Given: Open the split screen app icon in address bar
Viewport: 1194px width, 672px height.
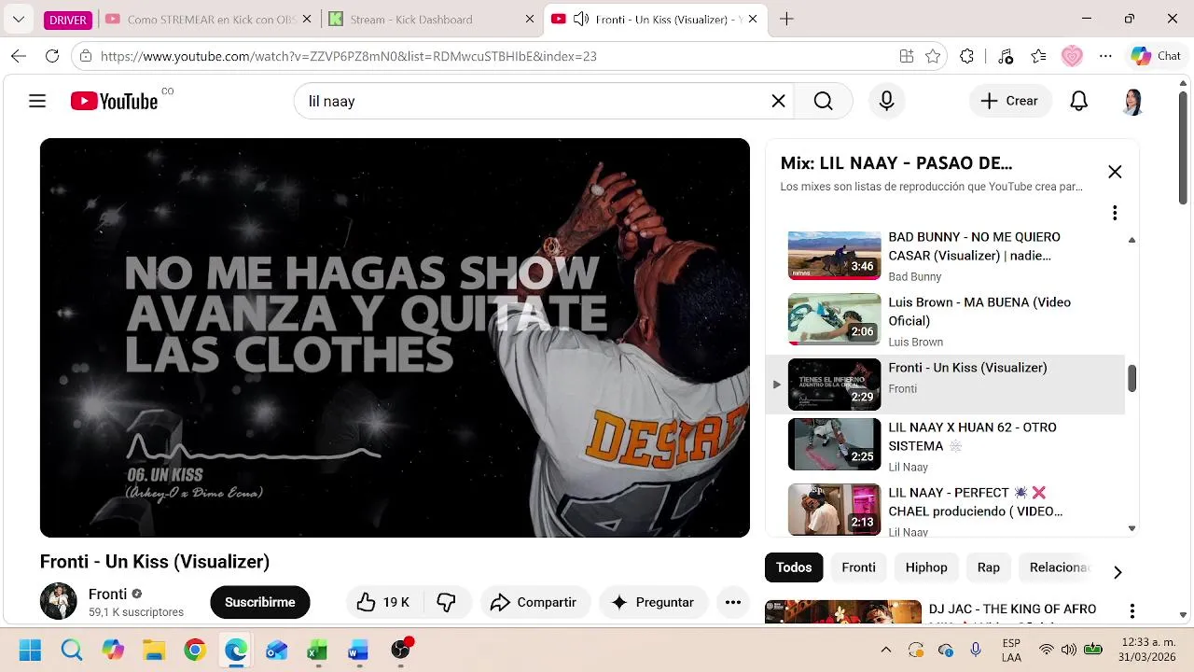Looking at the screenshot, I should point(907,56).
